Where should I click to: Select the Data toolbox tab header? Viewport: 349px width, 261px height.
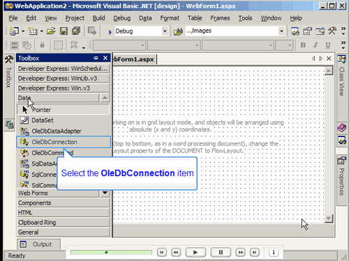pyautogui.click(x=58, y=97)
